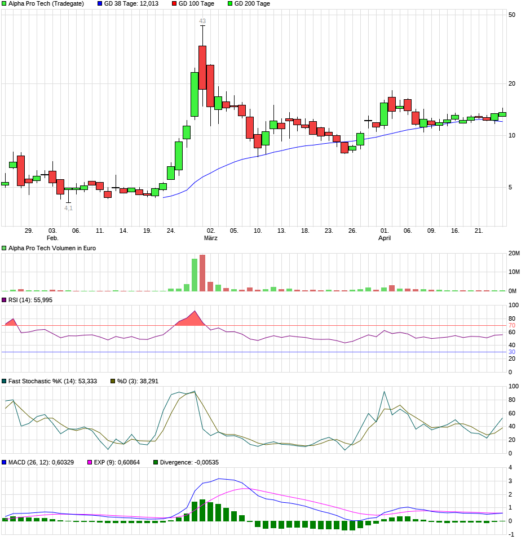530x540 pixels.
Task: Click the blue 30 RSI threshold label
Action: (512, 352)
